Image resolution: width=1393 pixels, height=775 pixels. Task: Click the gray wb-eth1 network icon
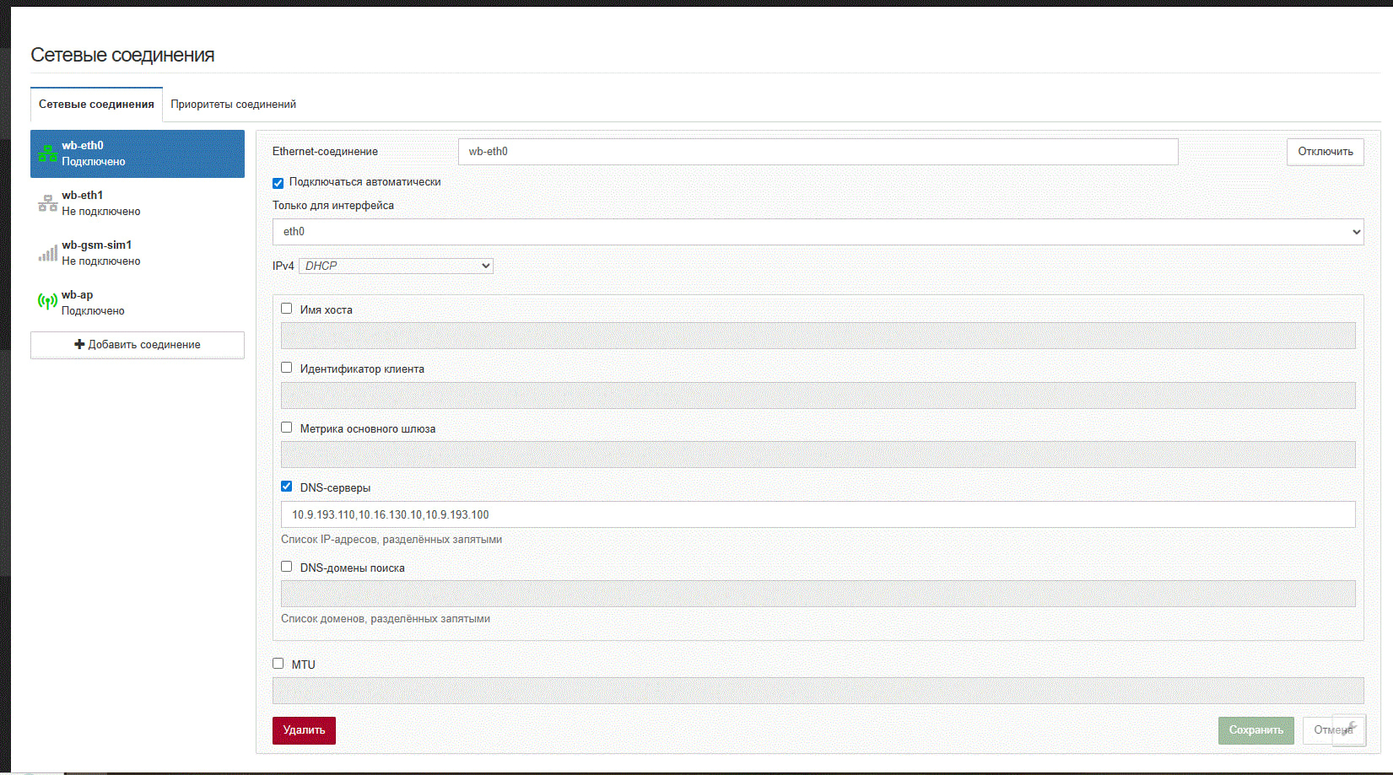tap(47, 203)
